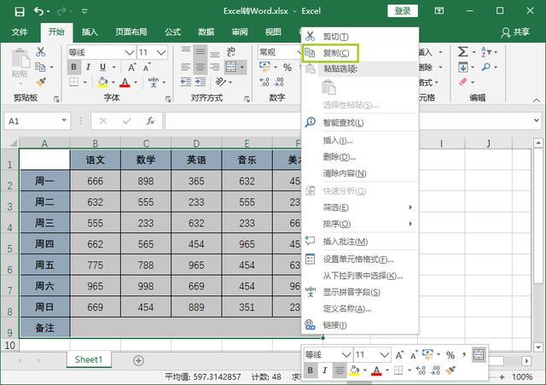Open the 插入 ribbon tab
The width and height of the screenshot is (546, 385).
[90, 32]
